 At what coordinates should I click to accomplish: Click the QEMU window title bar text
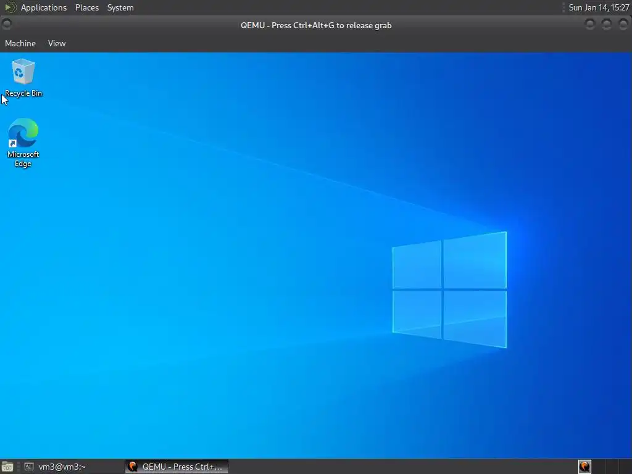coord(316,25)
